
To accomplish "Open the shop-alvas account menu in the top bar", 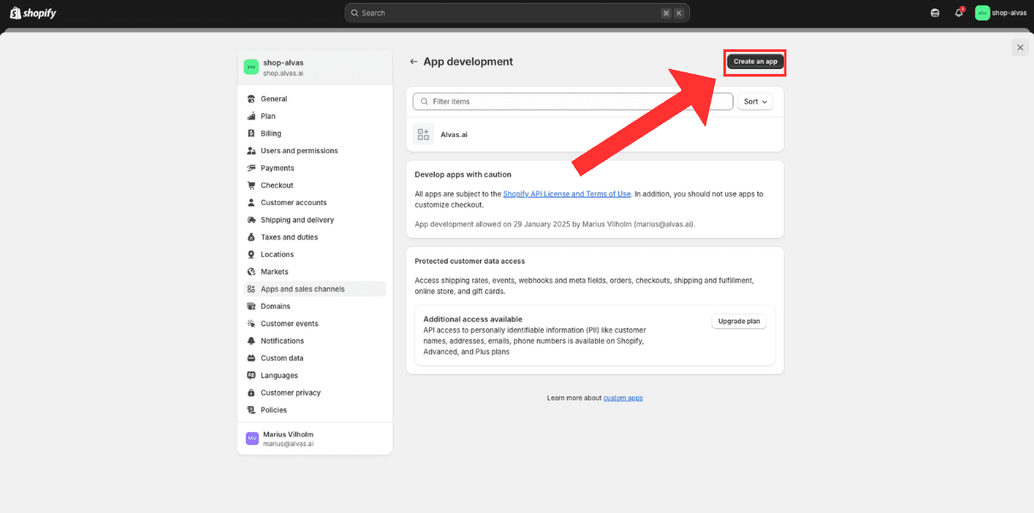I will [x=1001, y=13].
